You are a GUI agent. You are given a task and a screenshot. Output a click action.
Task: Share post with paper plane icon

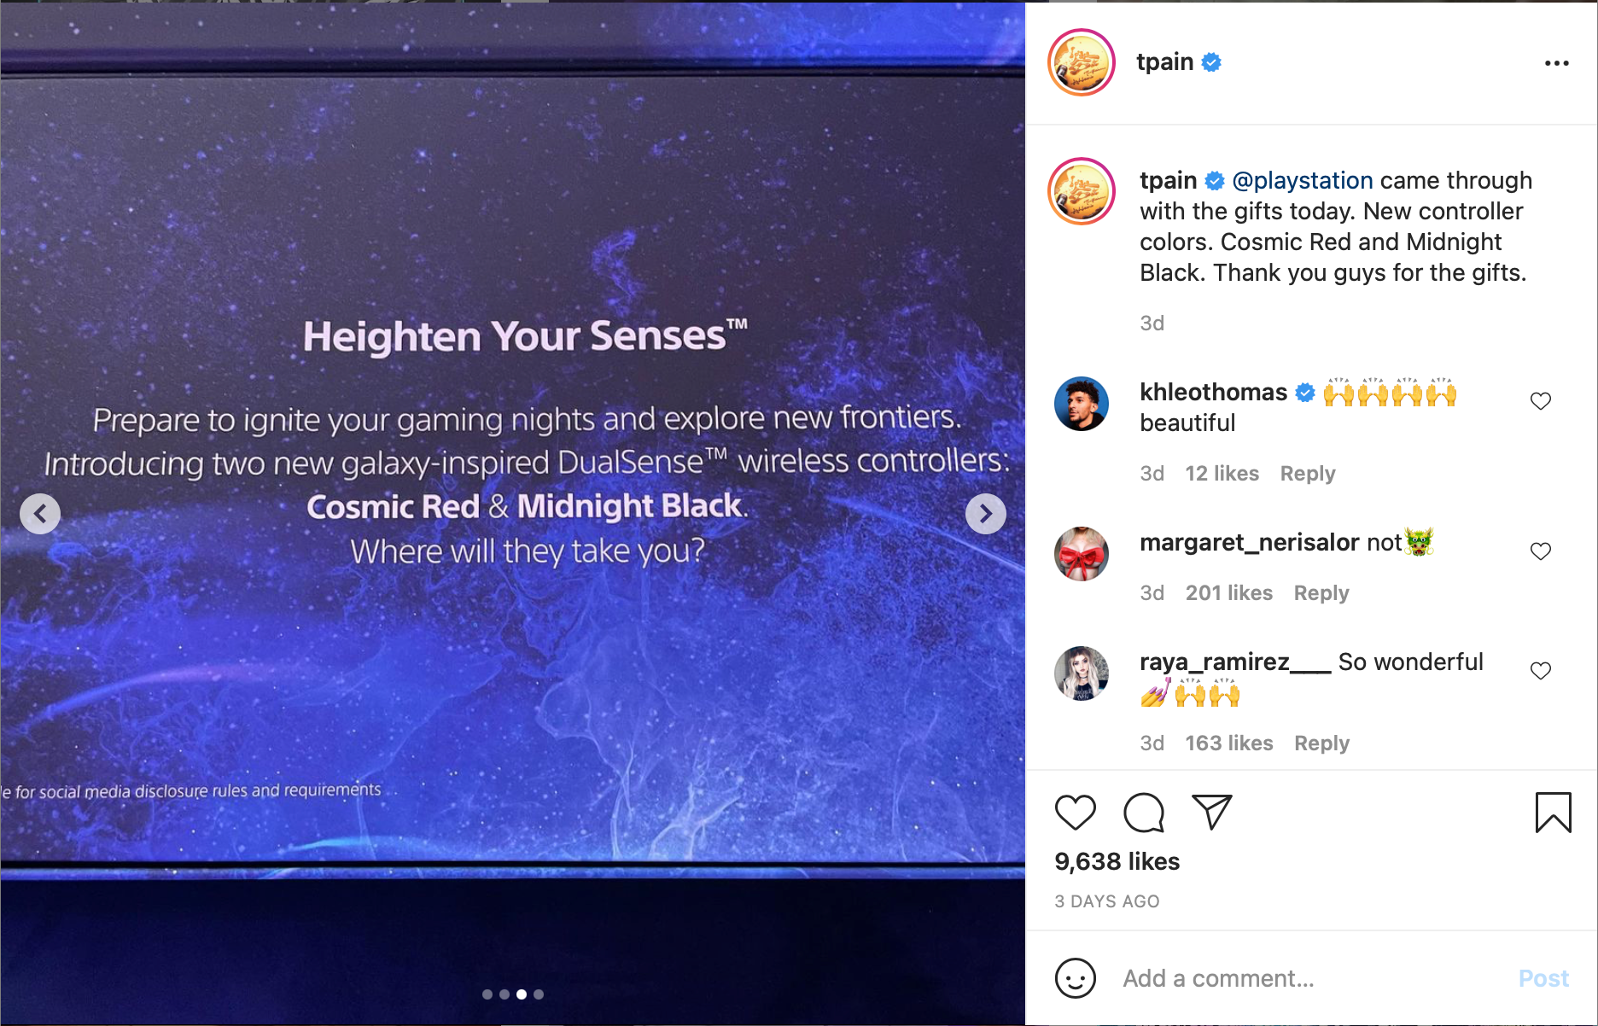pyautogui.click(x=1211, y=812)
